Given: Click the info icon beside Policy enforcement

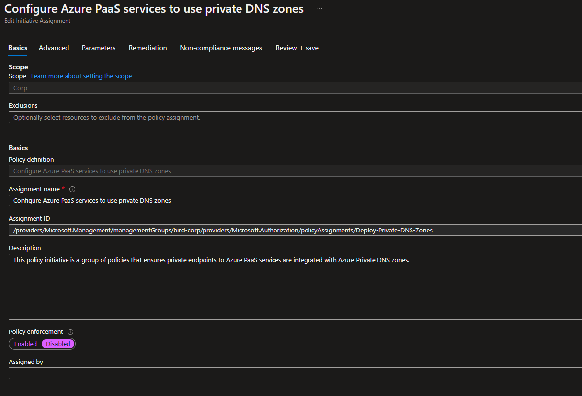Looking at the screenshot, I should click(x=70, y=331).
